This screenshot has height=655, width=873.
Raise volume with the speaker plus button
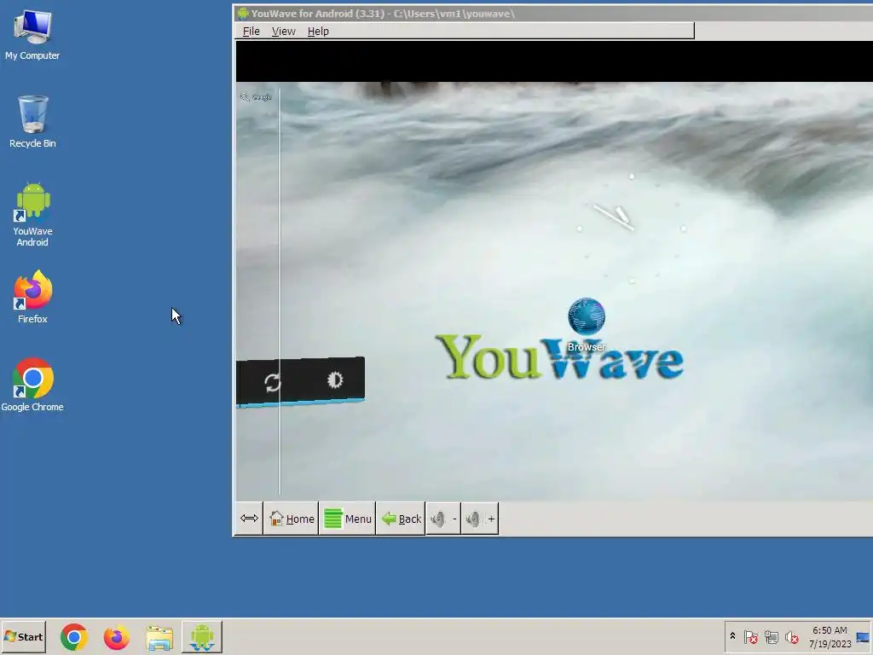[480, 519]
